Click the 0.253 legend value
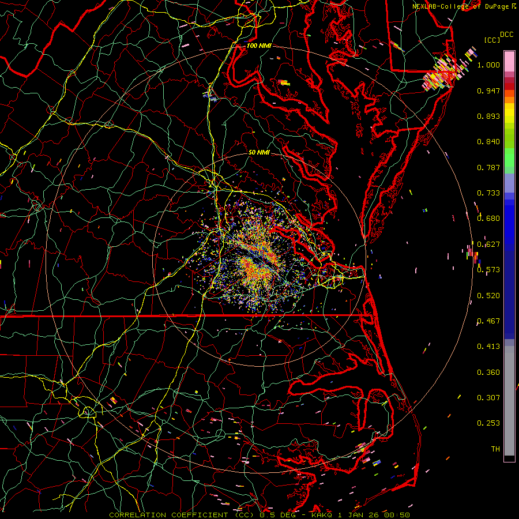The image size is (519, 519). point(488,423)
